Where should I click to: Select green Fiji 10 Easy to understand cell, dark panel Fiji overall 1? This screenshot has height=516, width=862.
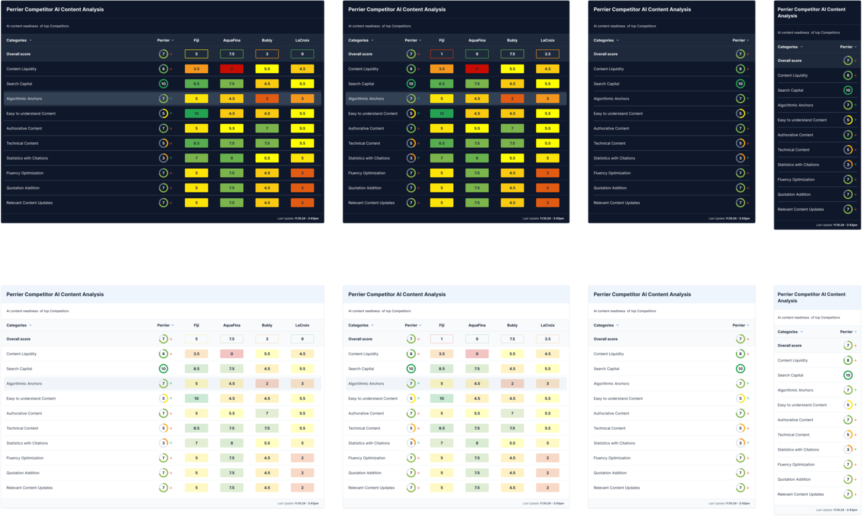coord(441,113)
